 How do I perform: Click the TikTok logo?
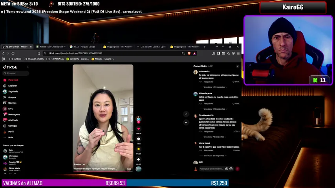(x=10, y=67)
